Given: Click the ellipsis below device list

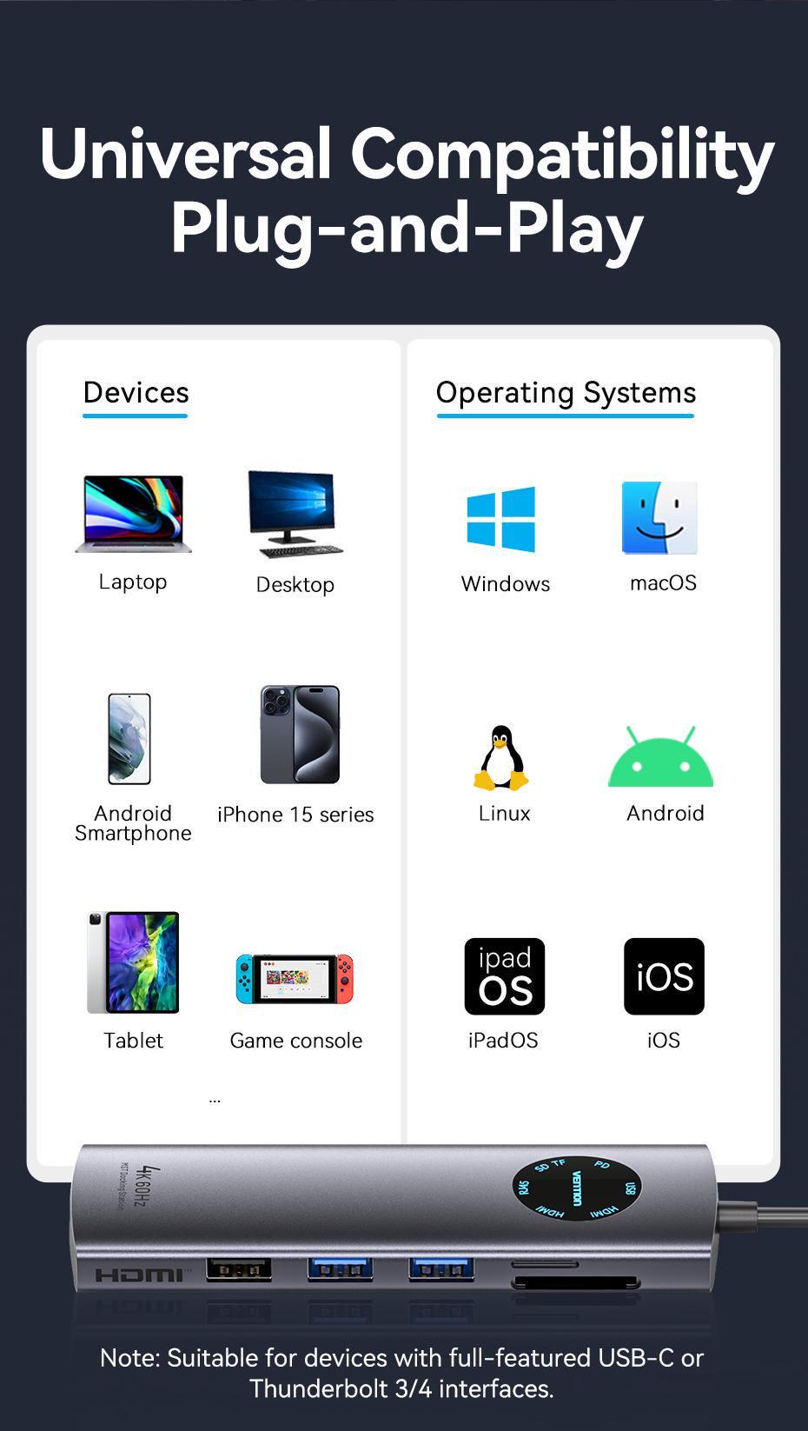Looking at the screenshot, I should 215,1102.
